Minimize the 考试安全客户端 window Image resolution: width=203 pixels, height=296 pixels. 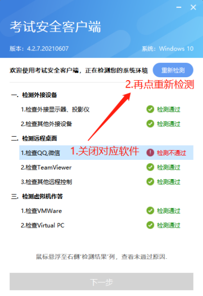[179, 7]
